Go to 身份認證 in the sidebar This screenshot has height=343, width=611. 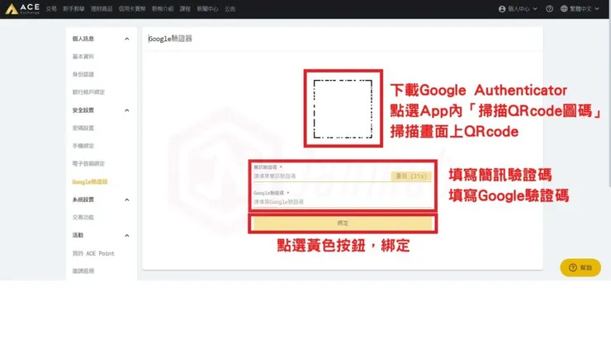click(83, 74)
